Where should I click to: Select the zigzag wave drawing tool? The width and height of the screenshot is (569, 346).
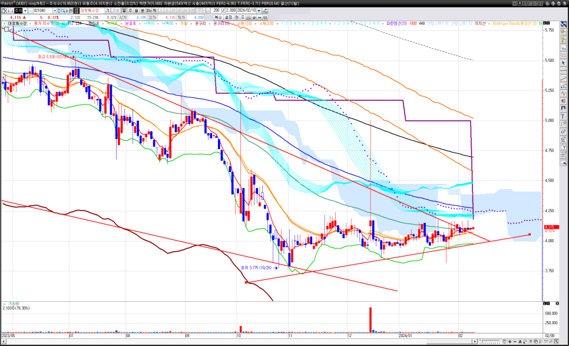[x=563, y=93]
